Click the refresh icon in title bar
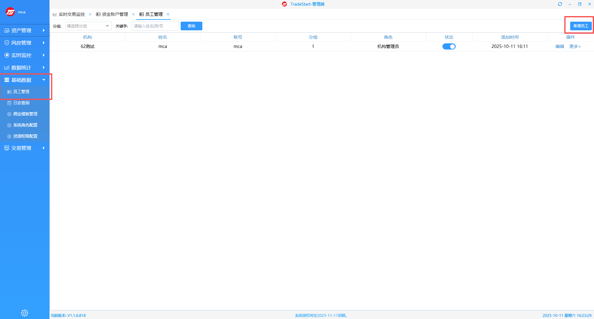Image resolution: width=594 pixels, height=319 pixels. [560, 4]
